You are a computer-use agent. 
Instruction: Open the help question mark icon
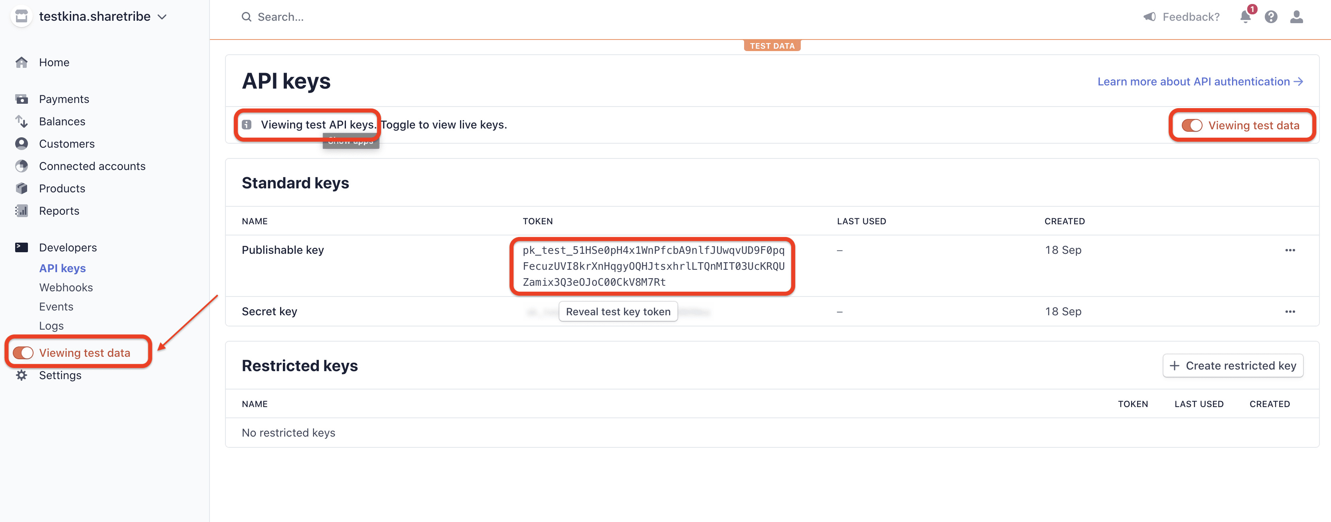click(1271, 16)
